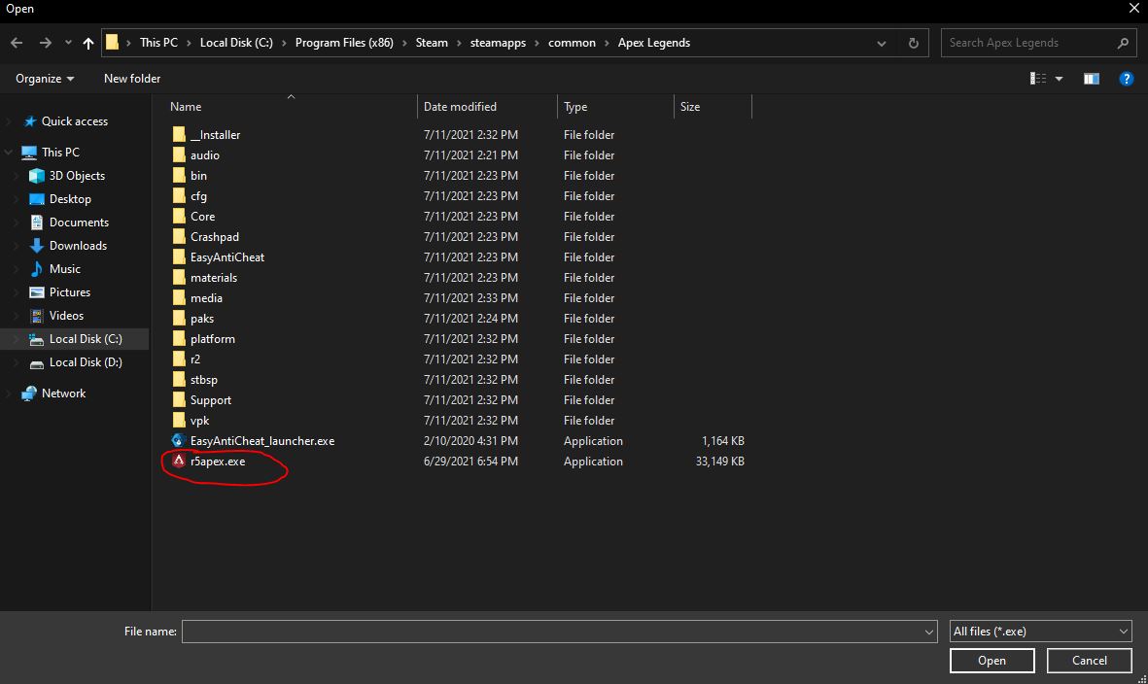Select Network in the sidebar
The image size is (1148, 684).
tap(63, 393)
